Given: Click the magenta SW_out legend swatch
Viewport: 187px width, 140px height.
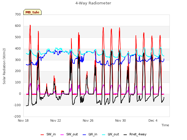Looking at the screenshot, I should pos(62,135).
